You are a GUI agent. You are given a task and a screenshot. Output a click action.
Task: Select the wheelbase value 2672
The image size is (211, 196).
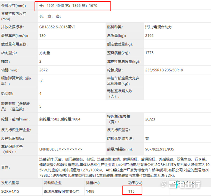(43, 70)
